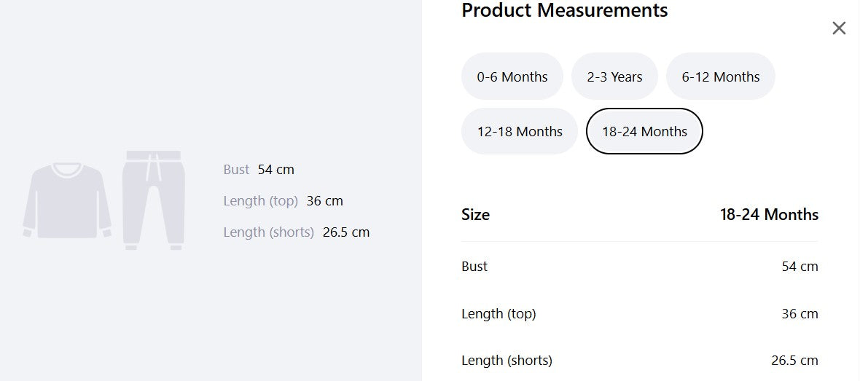Click the 18-24 Months column header

point(769,214)
